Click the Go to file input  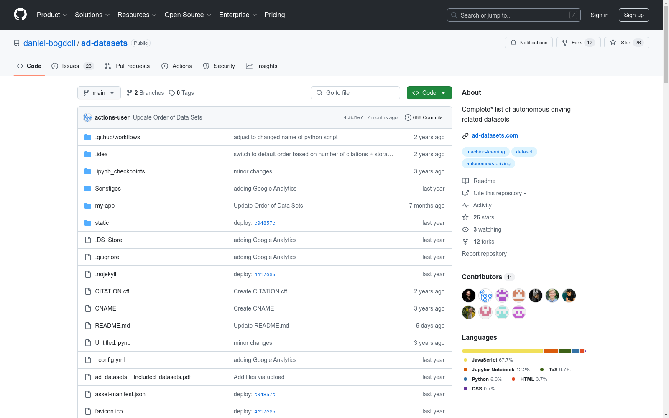[x=355, y=93]
